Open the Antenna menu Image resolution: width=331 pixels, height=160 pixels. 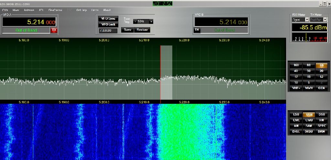point(29,10)
